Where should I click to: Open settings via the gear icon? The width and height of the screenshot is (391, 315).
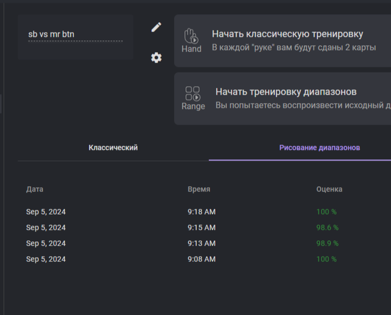pyautogui.click(x=156, y=58)
